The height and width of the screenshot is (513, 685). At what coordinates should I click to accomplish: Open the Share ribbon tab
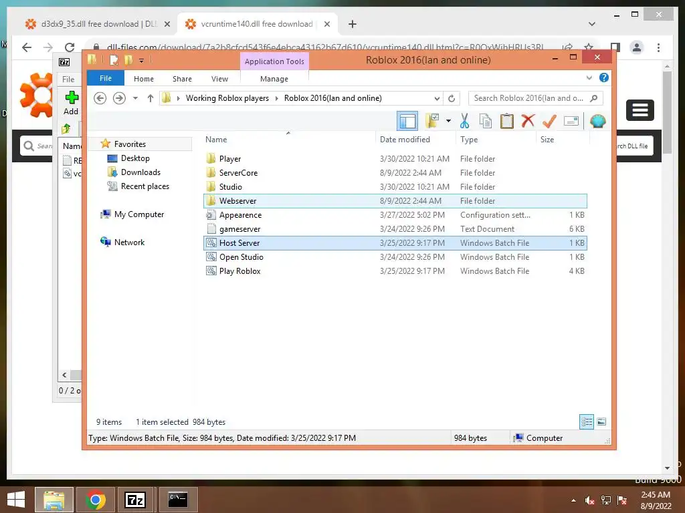[x=182, y=79]
